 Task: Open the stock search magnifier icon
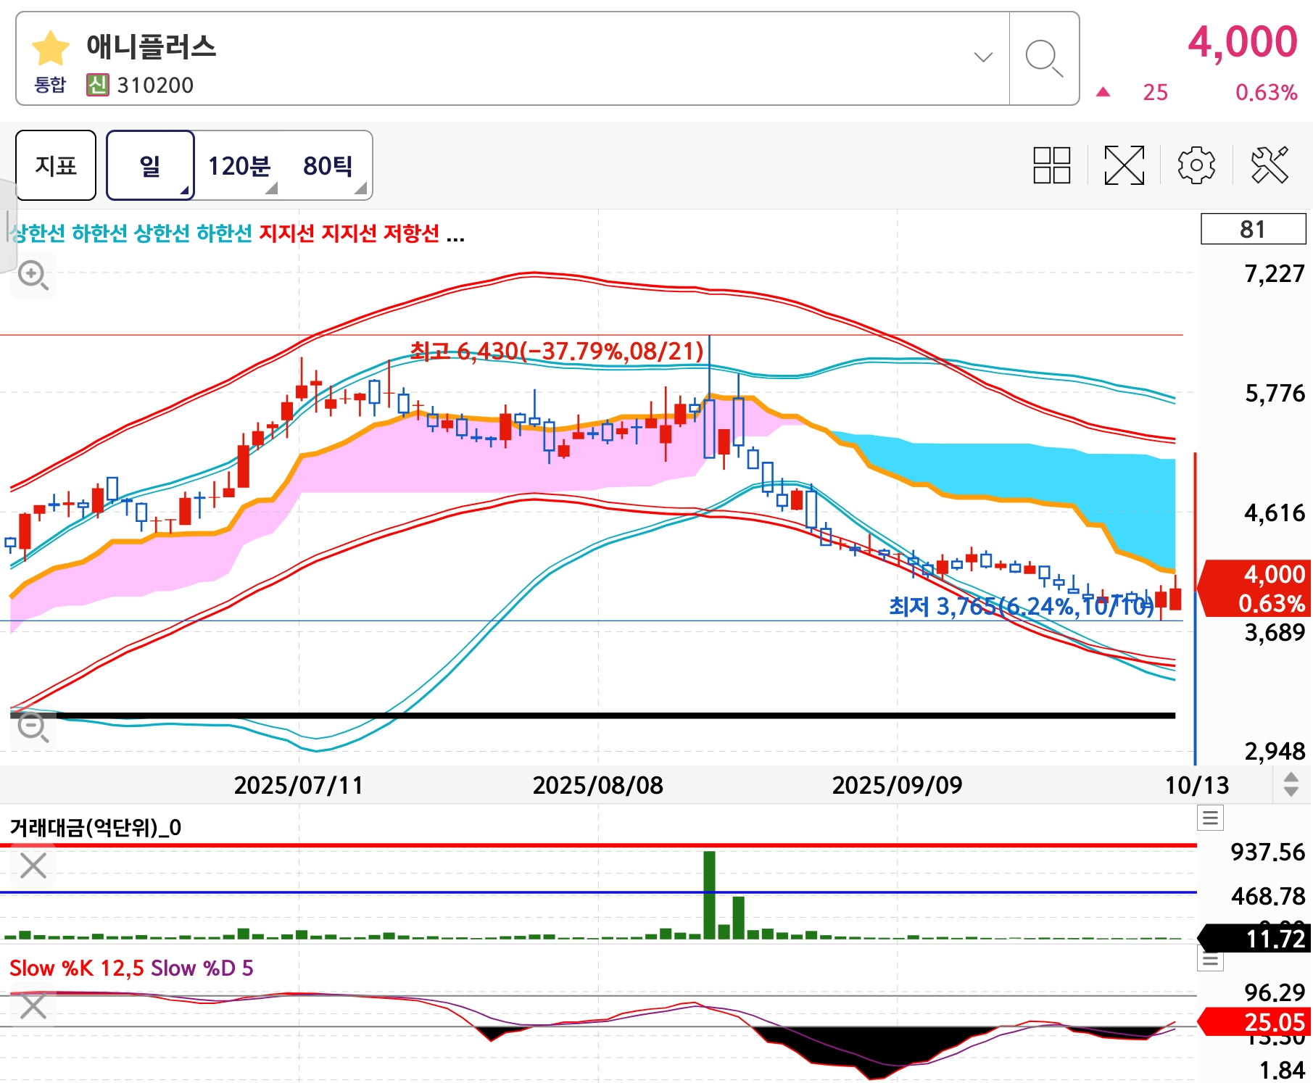click(1044, 58)
